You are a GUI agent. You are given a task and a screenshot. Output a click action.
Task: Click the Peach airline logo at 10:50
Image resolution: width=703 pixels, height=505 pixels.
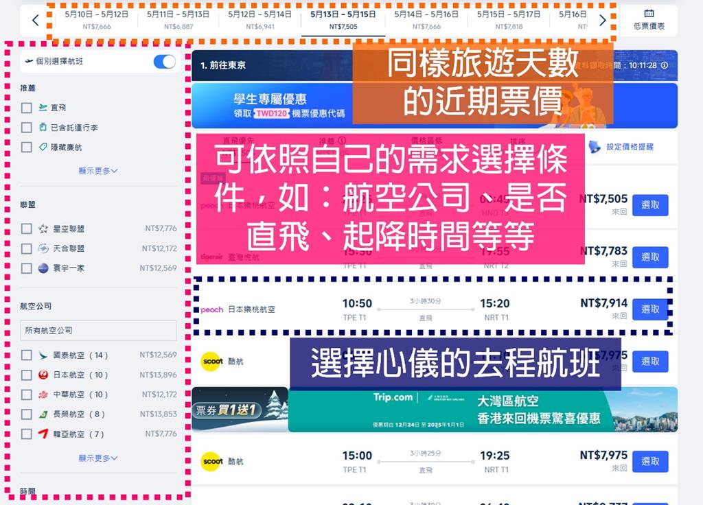[x=211, y=309]
